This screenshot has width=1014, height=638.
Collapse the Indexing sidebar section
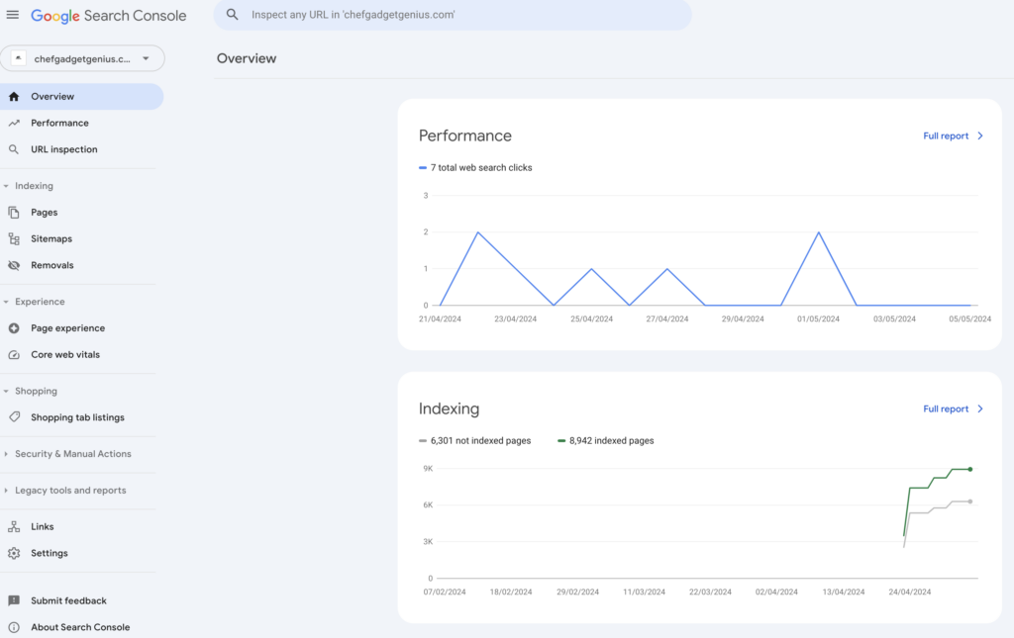click(x=34, y=186)
